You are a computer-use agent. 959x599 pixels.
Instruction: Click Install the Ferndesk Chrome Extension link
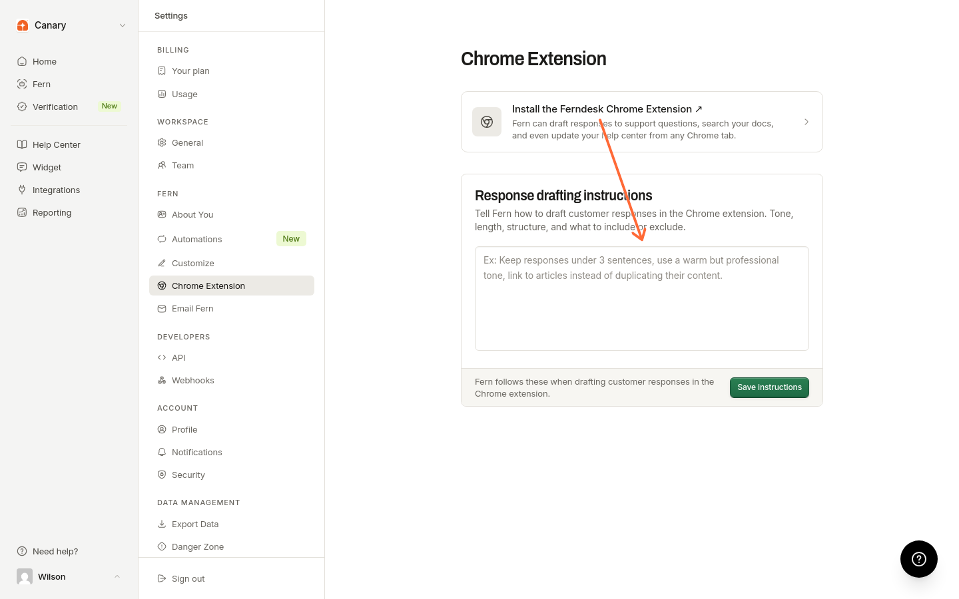click(x=607, y=109)
